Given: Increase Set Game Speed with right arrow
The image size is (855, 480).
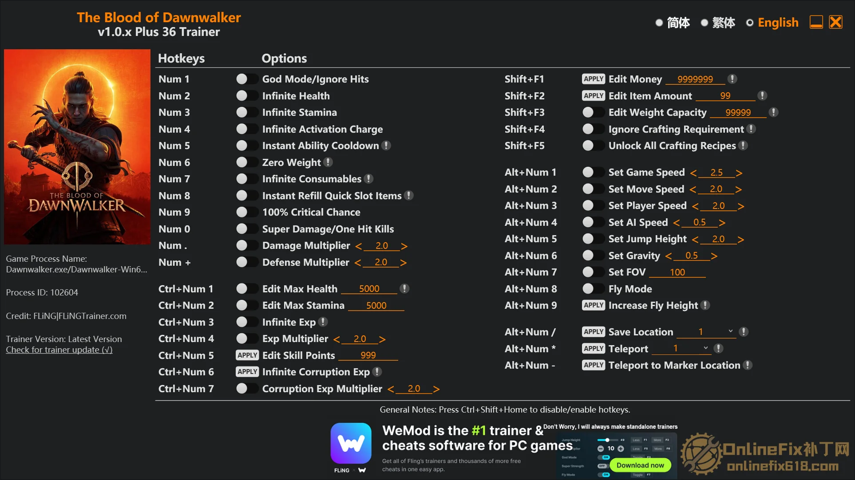Looking at the screenshot, I should 739,173.
